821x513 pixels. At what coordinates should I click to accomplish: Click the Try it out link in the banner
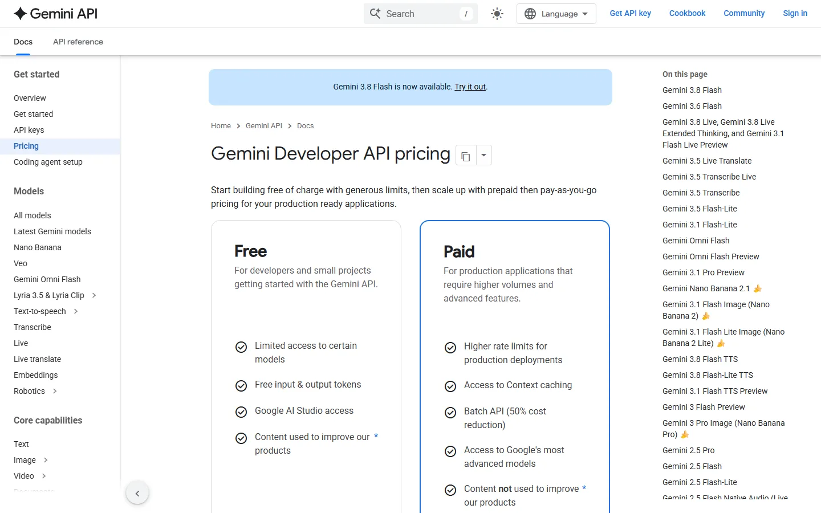click(x=470, y=87)
